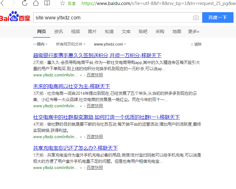Open result 共享充电宝忘记还了怎么办

75,148
